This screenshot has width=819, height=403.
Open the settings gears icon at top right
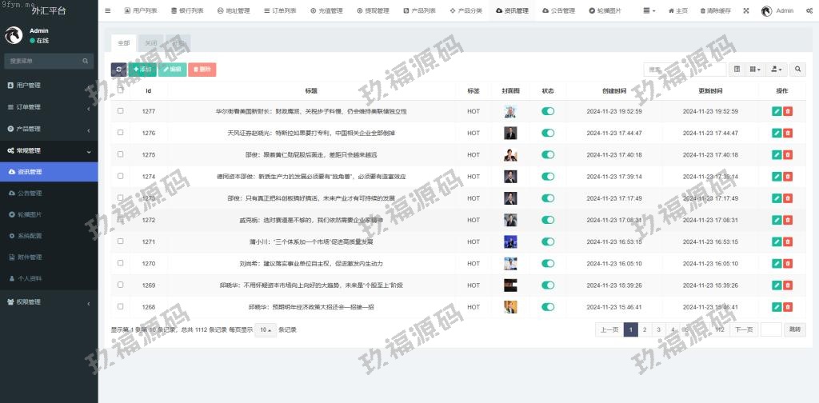pyautogui.click(x=809, y=11)
